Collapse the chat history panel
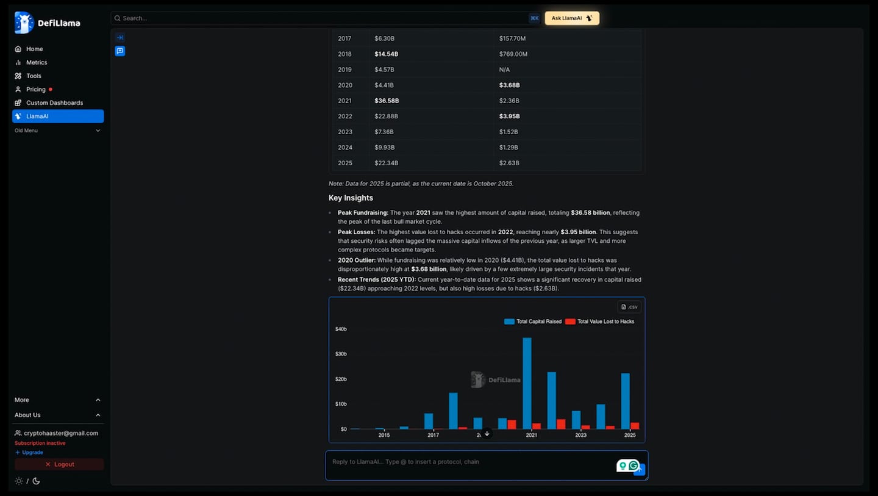 pyautogui.click(x=120, y=37)
